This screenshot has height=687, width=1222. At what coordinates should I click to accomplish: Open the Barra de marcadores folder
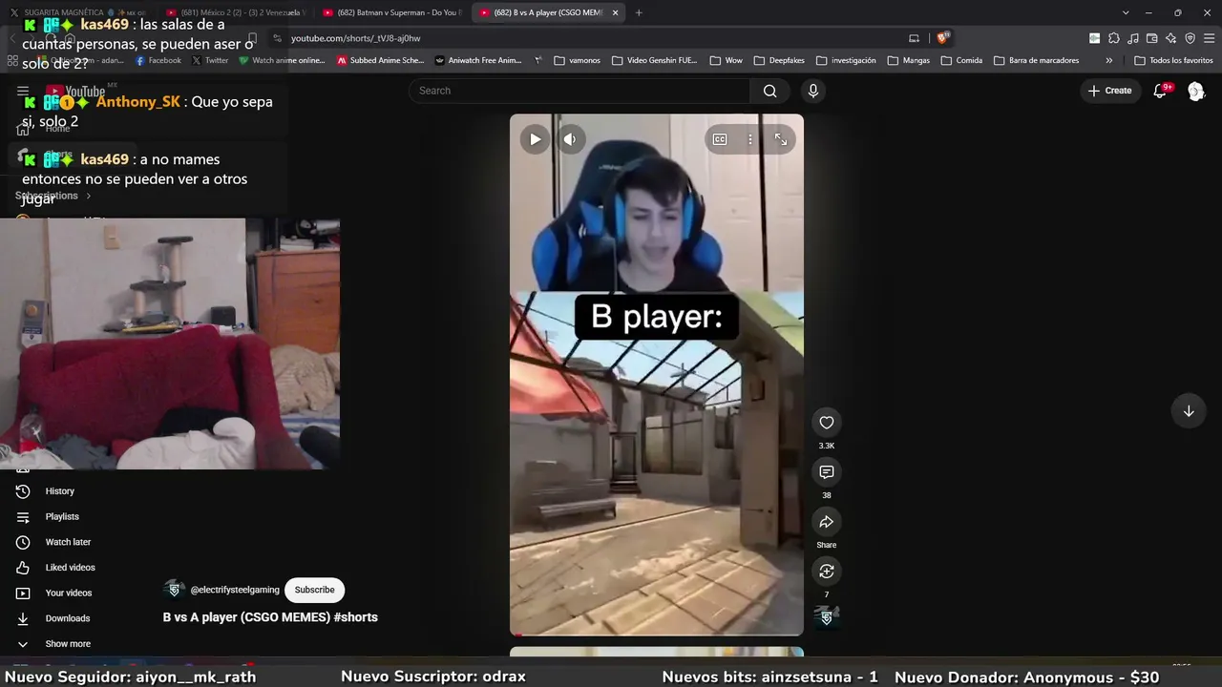pyautogui.click(x=1036, y=60)
